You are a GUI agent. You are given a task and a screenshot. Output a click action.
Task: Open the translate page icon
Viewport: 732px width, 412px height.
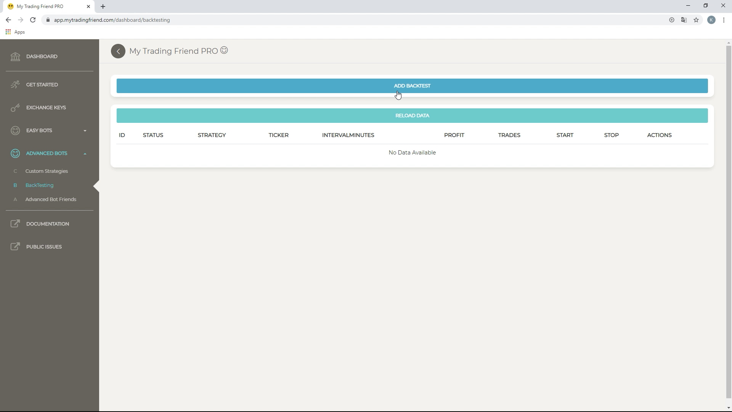click(x=684, y=20)
